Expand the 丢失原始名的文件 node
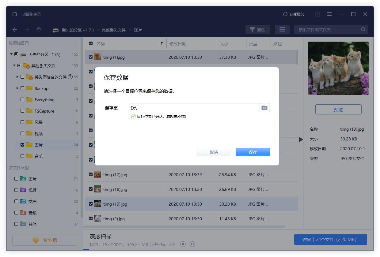The image size is (380, 257). [18, 77]
